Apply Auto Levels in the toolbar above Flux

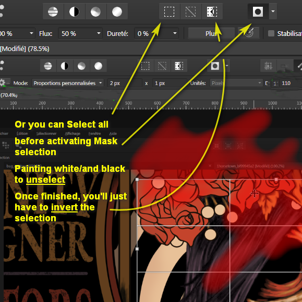(x=53, y=11)
